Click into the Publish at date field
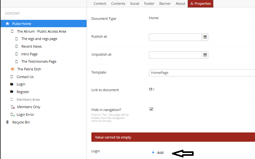 pos(175,37)
